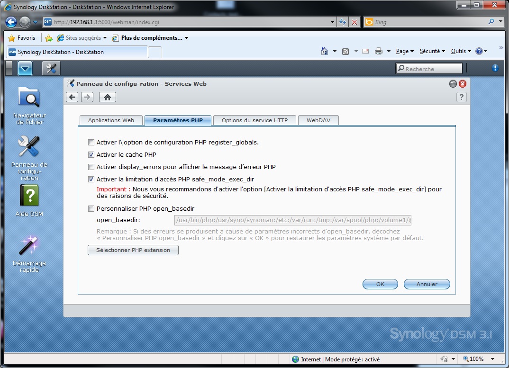Expand recent pages dropdown next to forward
The width and height of the screenshot is (509, 368).
pyautogui.click(x=36, y=22)
